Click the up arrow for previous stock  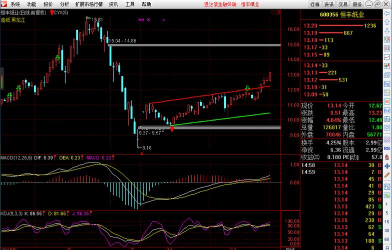click(x=387, y=22)
